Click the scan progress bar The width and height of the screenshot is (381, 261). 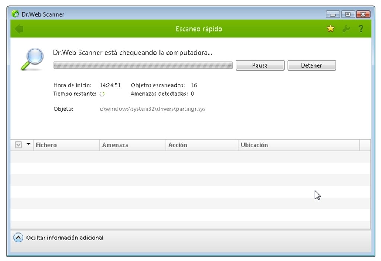point(143,65)
